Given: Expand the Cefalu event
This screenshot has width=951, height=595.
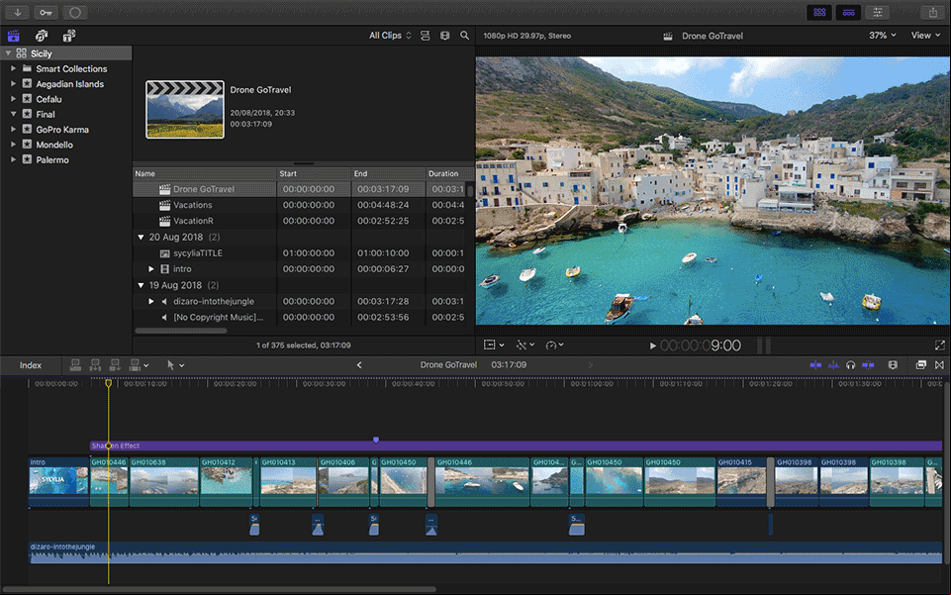Looking at the screenshot, I should 13,99.
